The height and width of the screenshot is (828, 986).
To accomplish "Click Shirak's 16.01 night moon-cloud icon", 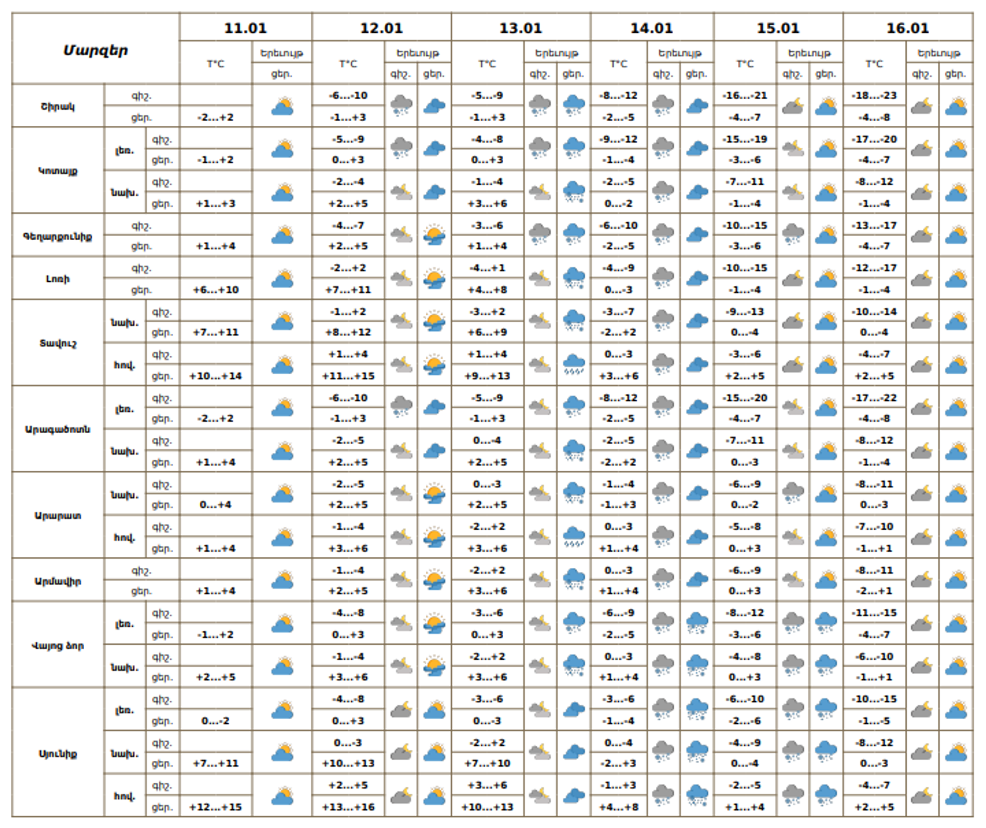I will (x=922, y=106).
